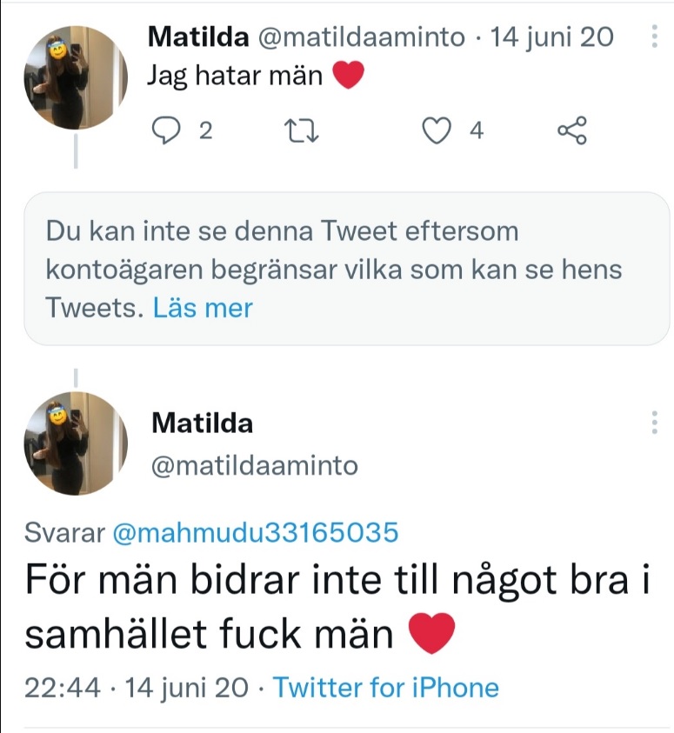The image size is (674, 733).
Task: Click the '14 juni 20' date on the top tweet
Action: 552,37
